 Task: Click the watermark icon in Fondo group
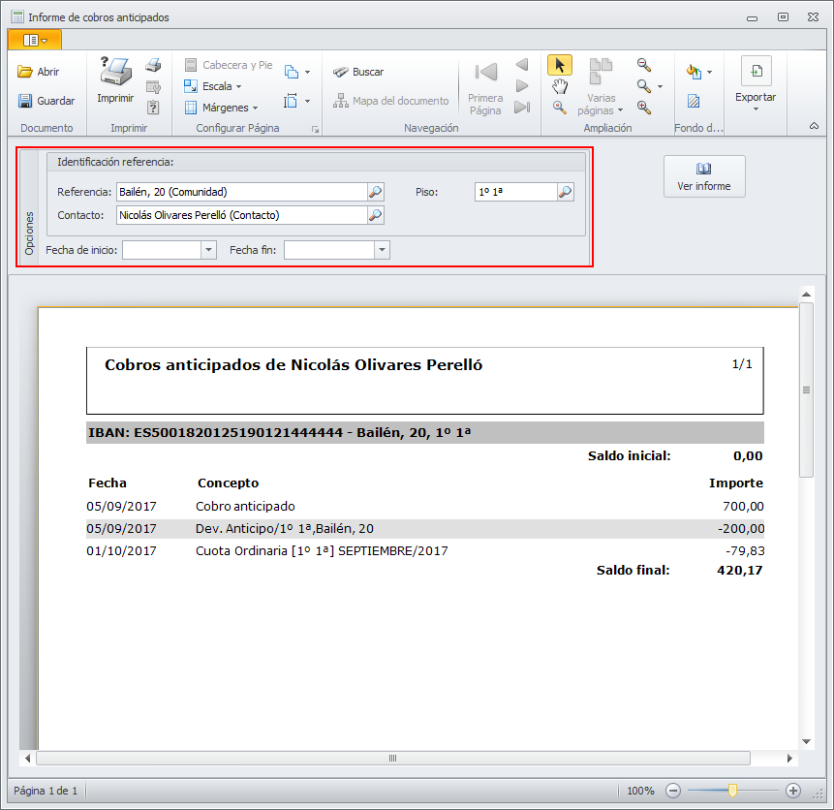click(694, 101)
